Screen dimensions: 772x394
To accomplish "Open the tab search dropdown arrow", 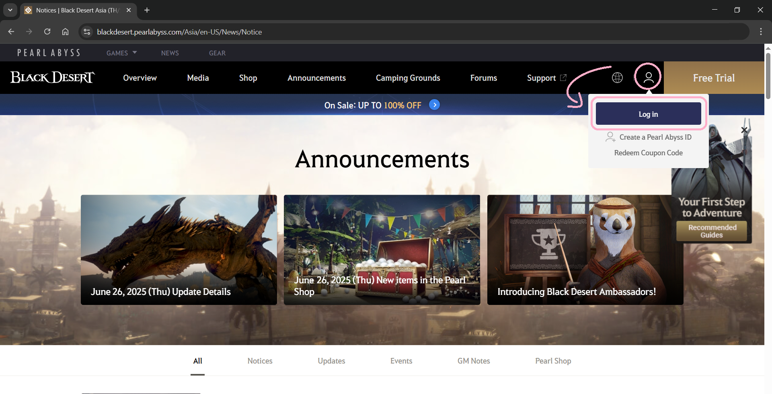I will [x=10, y=10].
